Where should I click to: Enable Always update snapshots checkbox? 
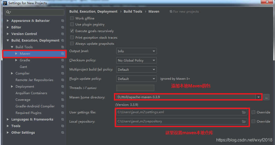tap(72, 44)
